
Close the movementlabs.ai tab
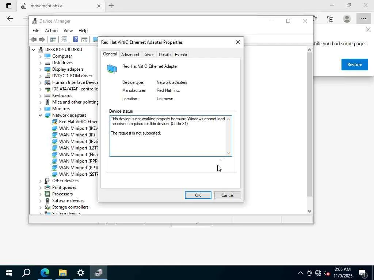pyautogui.click(x=99, y=6)
